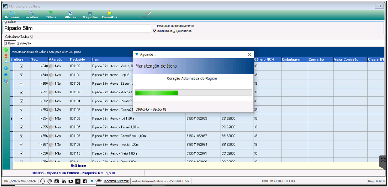Click the camera icon in left sidebar

6,75
